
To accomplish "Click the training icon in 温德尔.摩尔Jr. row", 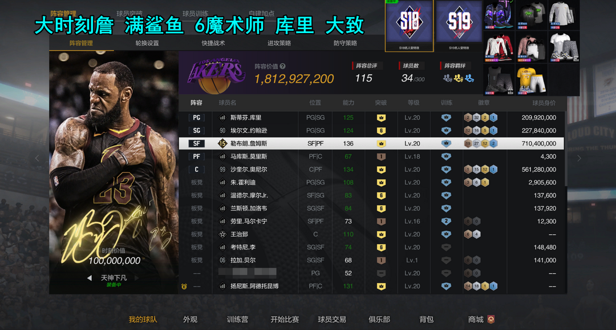I will click(x=446, y=195).
